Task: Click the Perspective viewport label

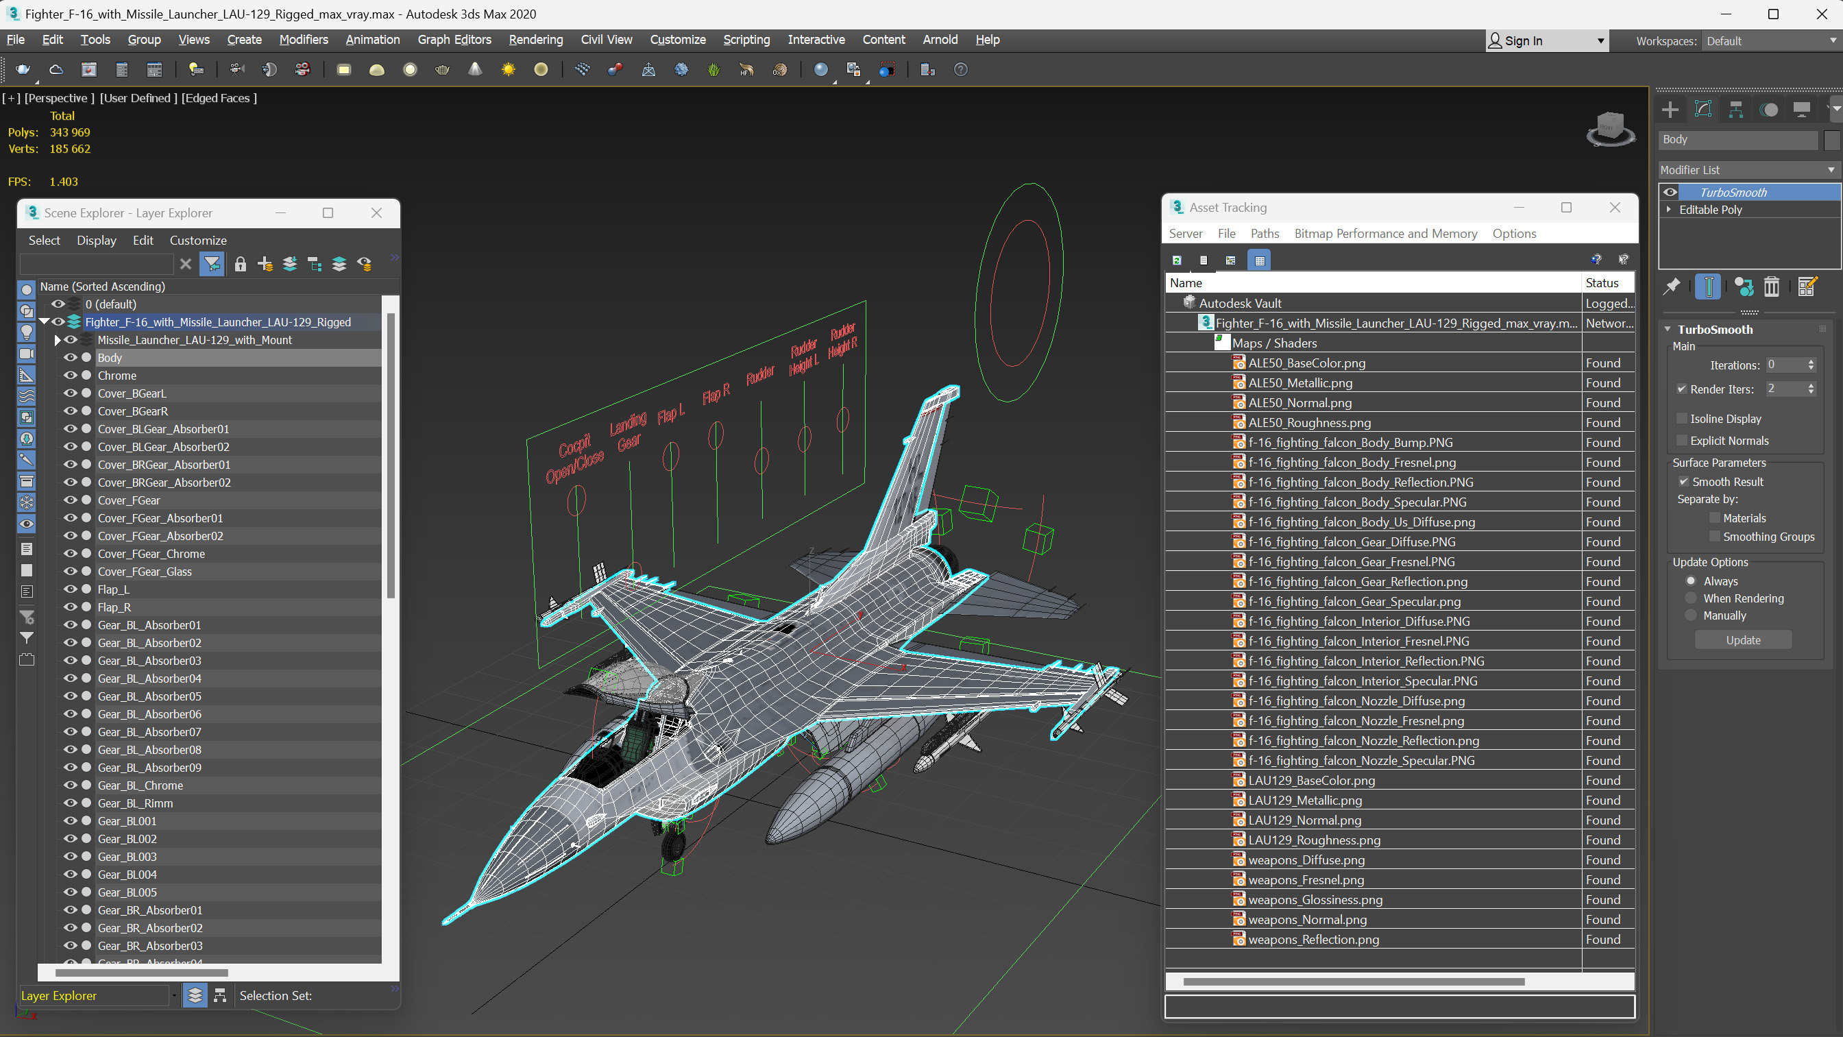Action: point(59,98)
